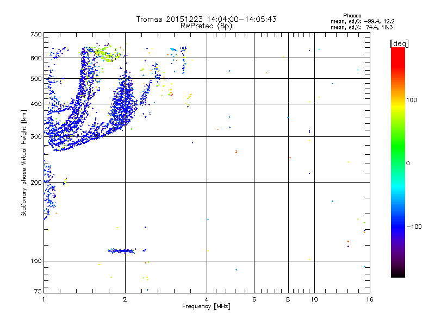The image size is (435, 326).
Task: Click colorbar tick label '0'
Action: click(408, 163)
